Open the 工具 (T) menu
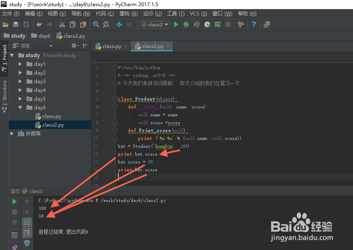This screenshot has width=353, height=250. pyautogui.click(x=176, y=14)
